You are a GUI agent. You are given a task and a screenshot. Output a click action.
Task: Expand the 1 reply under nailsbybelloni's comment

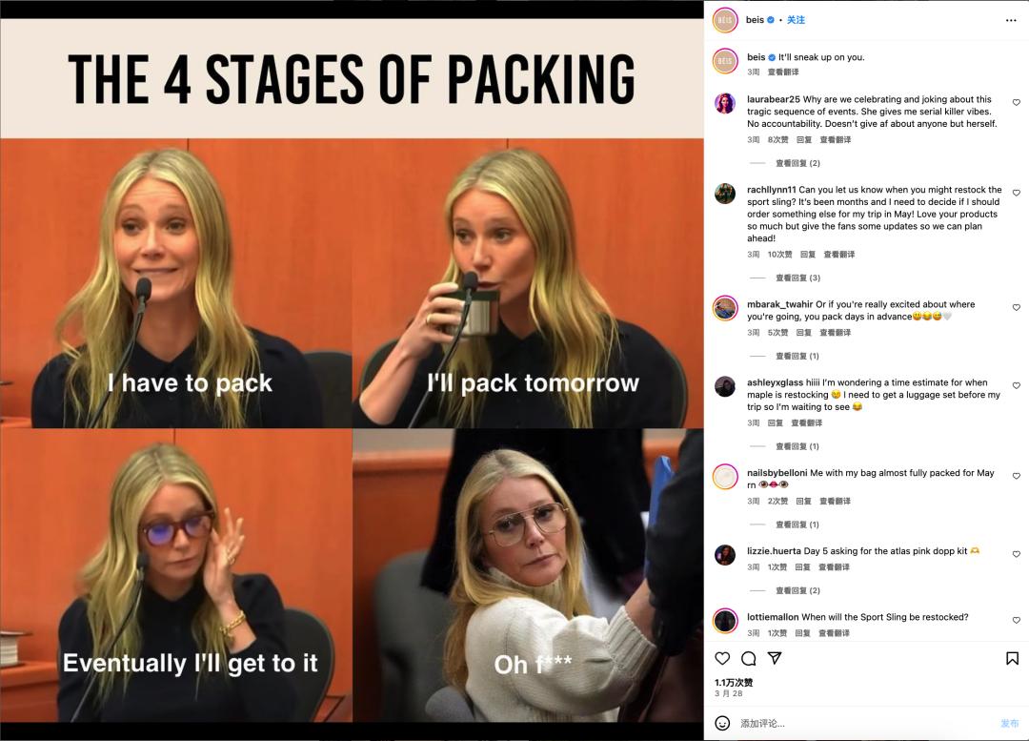(x=797, y=525)
